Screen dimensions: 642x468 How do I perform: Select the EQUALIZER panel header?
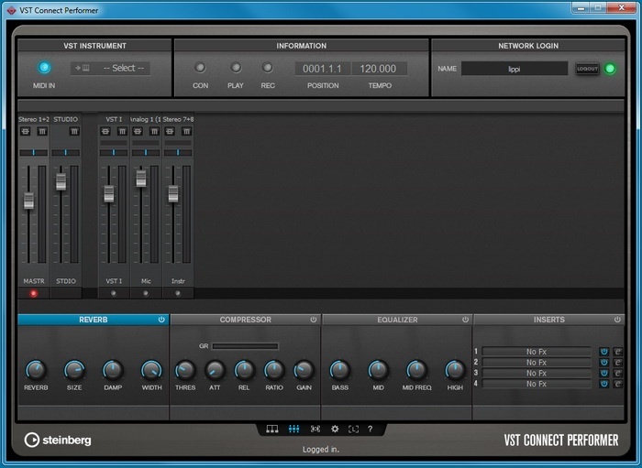click(x=397, y=320)
